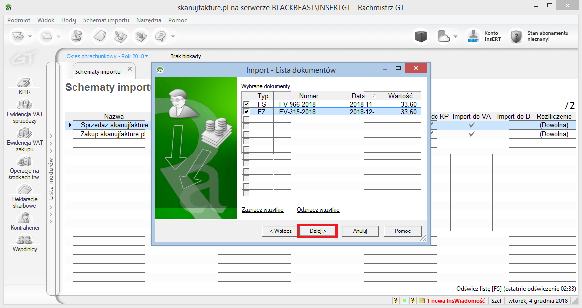Screen dimensions: 582x308
Task: Open the 1 nowa InsWiadomość notification
Action: click(452, 300)
